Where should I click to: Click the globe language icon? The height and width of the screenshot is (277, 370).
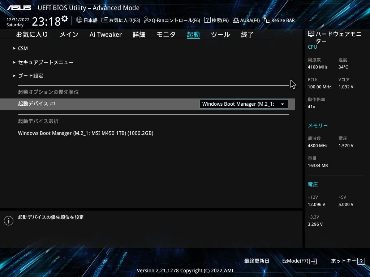coord(79,20)
